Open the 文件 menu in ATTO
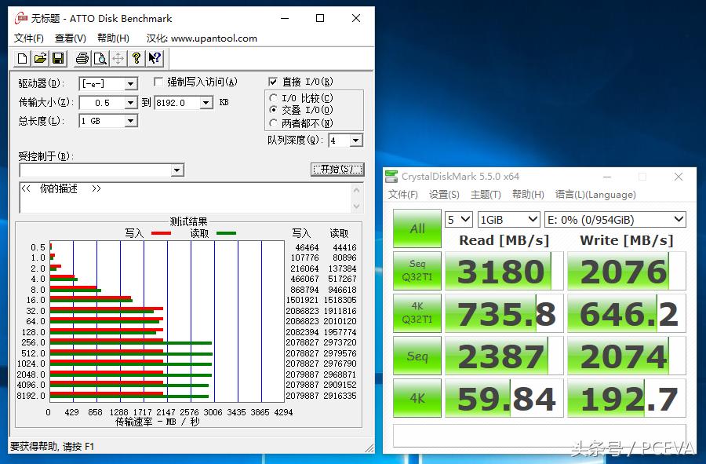The height and width of the screenshot is (464, 706). [x=28, y=38]
